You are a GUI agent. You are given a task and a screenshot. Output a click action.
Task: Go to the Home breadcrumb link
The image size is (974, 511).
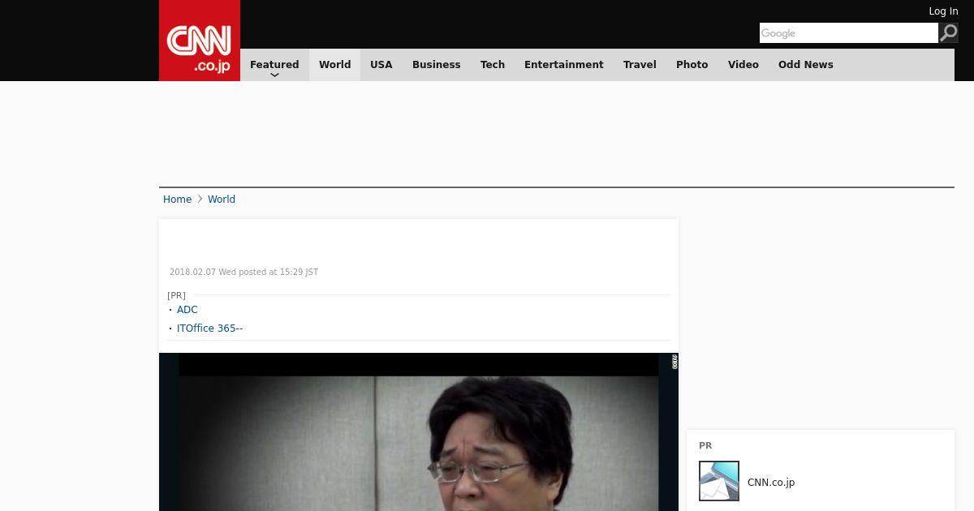pyautogui.click(x=177, y=200)
